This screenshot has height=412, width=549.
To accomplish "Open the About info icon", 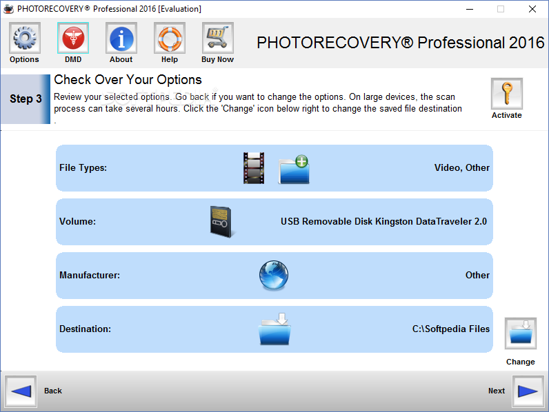I will [x=121, y=38].
